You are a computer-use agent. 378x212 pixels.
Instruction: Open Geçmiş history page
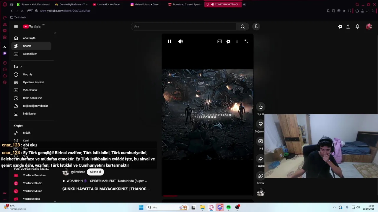point(31,74)
